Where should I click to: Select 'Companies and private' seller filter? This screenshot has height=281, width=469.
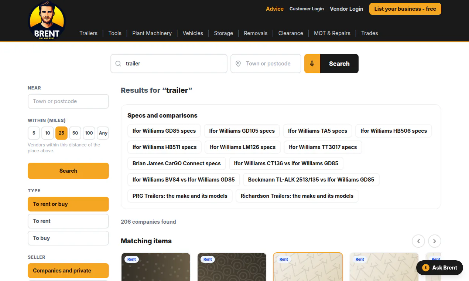tap(68, 271)
